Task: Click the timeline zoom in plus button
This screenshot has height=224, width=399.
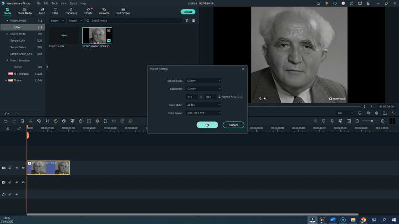Action: (383, 121)
